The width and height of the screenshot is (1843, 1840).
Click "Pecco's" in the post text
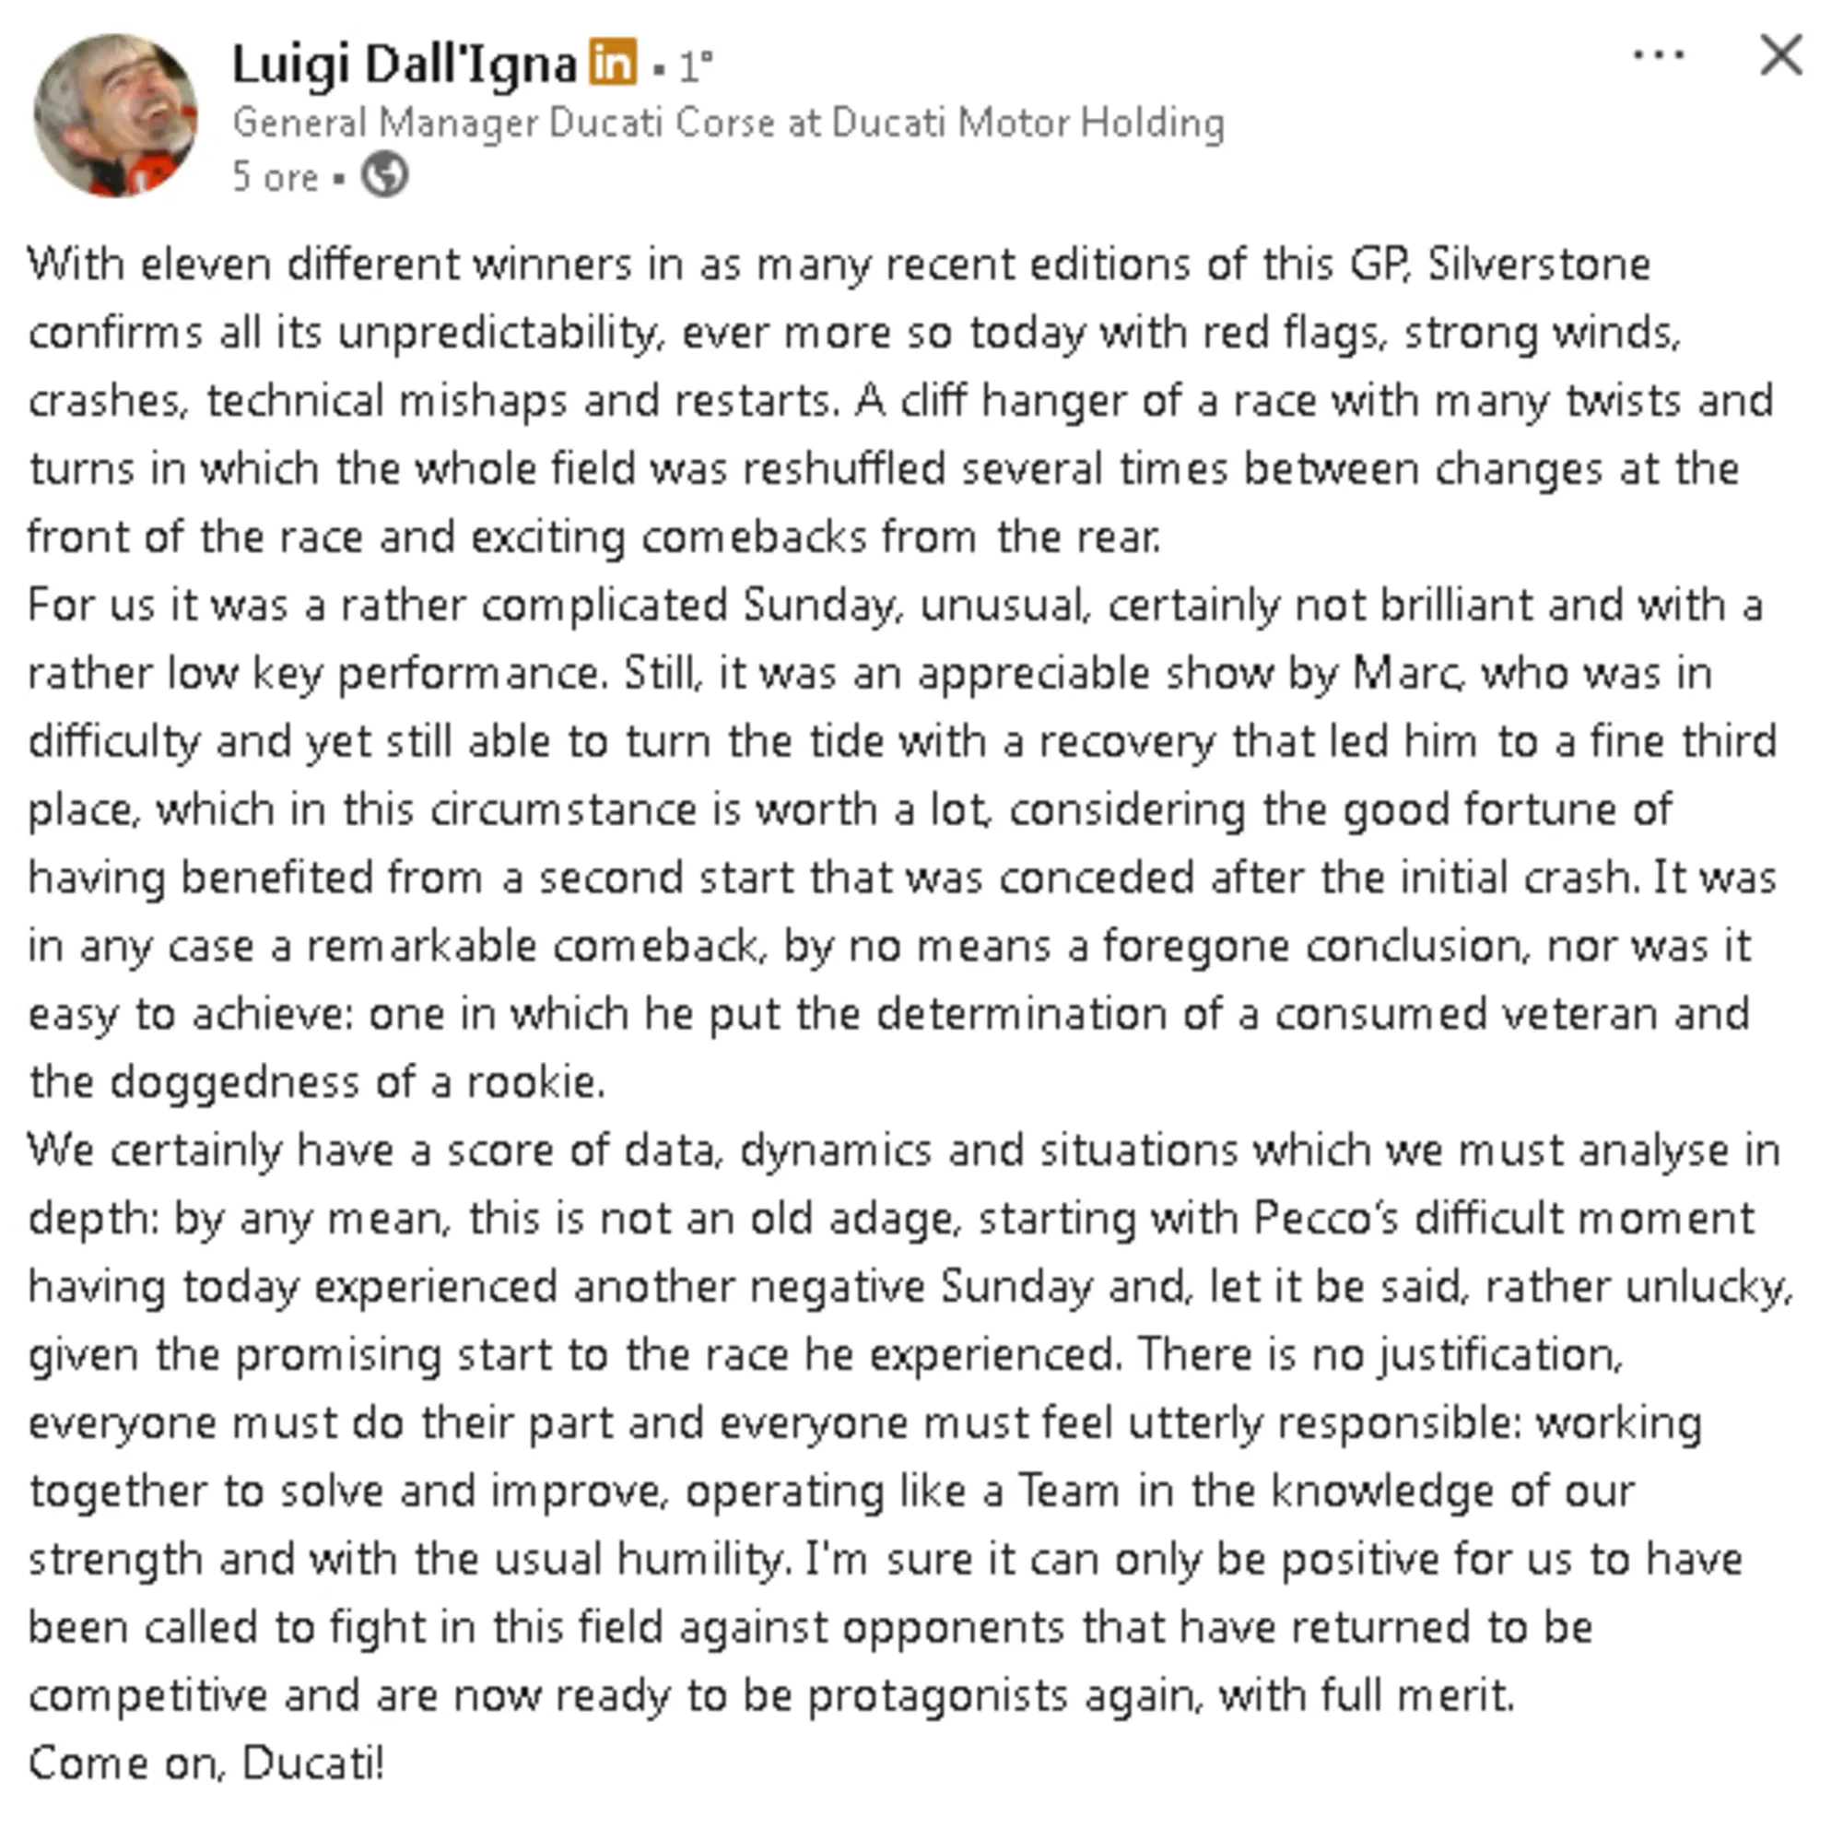pyautogui.click(x=1326, y=1219)
